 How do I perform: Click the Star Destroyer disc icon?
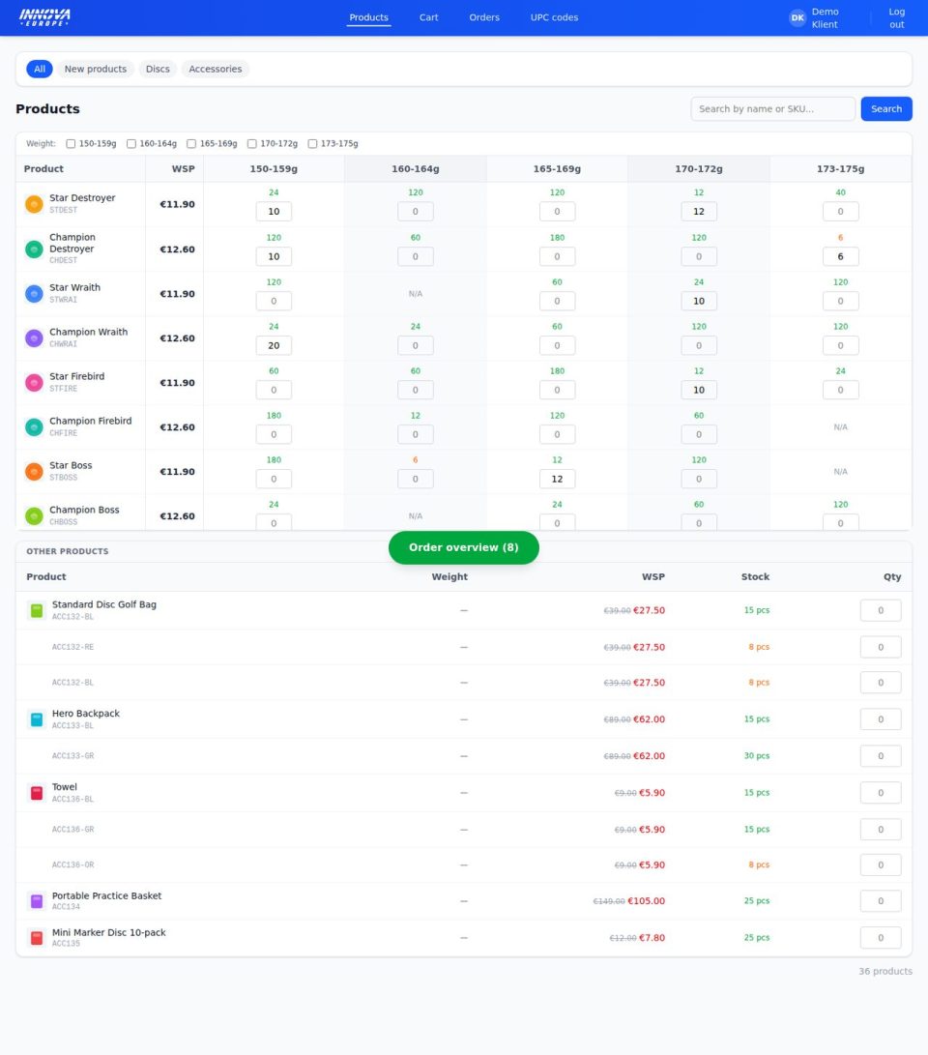34,204
